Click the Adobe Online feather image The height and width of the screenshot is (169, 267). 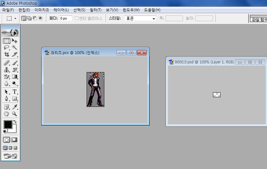pos(10,33)
